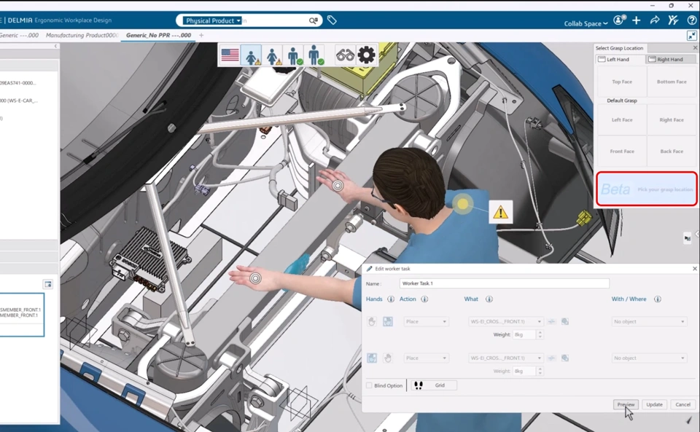Click the Worker Task.1 name field
The image size is (700, 432).
click(x=504, y=283)
